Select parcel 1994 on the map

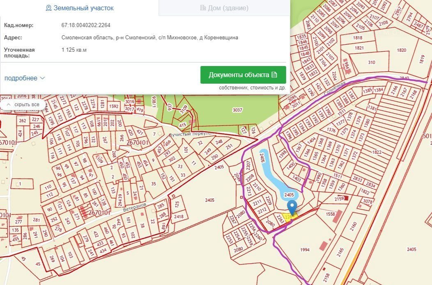[304, 250]
